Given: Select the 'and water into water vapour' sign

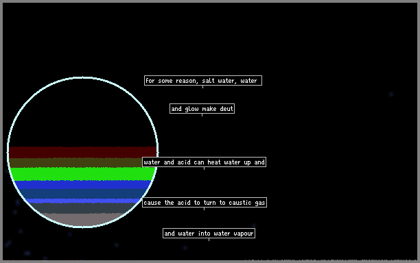Looking at the screenshot, I should (x=209, y=234).
